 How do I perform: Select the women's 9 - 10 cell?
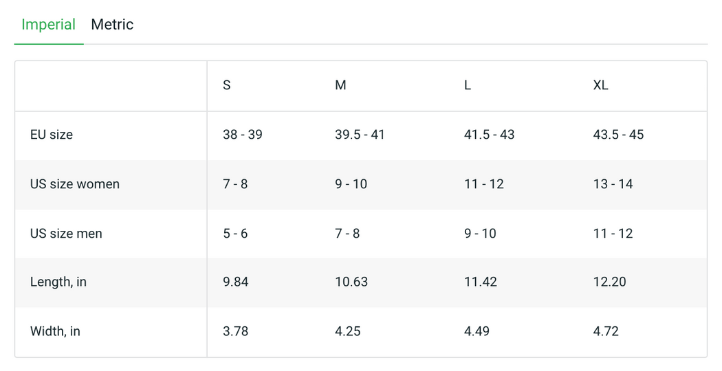[x=351, y=184]
